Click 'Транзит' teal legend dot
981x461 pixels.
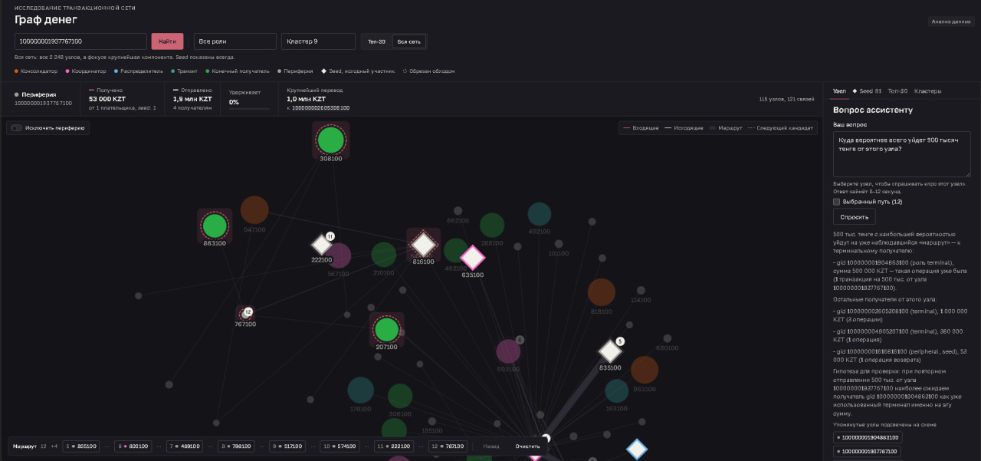173,71
